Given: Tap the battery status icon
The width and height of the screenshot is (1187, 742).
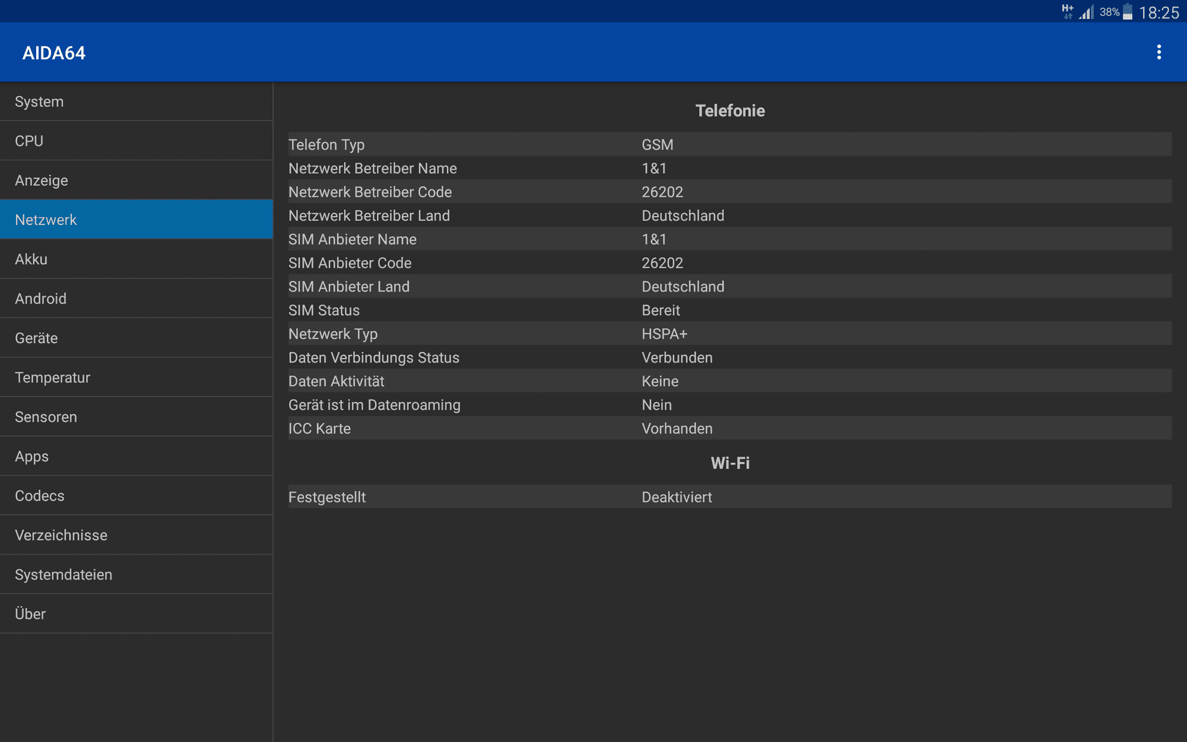Looking at the screenshot, I should [x=1128, y=12].
